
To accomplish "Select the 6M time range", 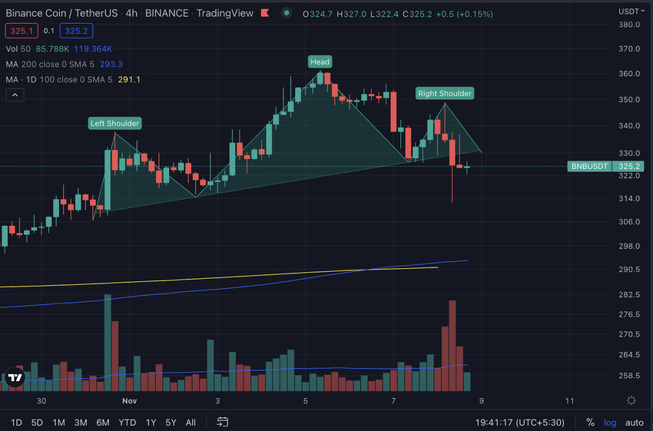I will pos(103,423).
